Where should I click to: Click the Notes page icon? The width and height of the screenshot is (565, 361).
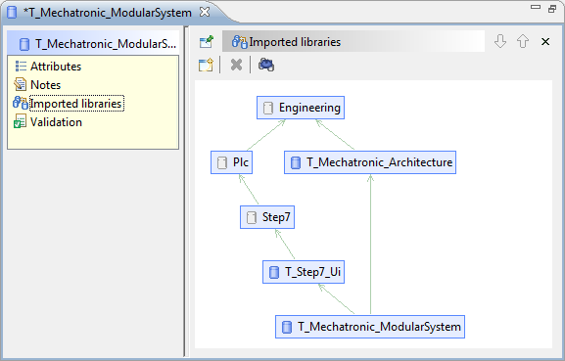click(x=20, y=84)
